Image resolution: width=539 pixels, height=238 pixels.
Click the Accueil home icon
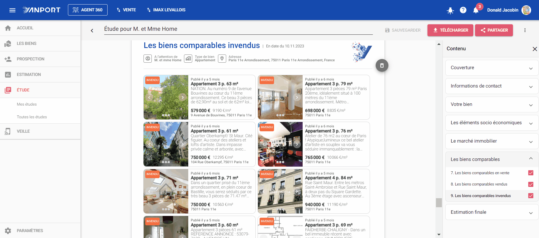click(x=8, y=28)
